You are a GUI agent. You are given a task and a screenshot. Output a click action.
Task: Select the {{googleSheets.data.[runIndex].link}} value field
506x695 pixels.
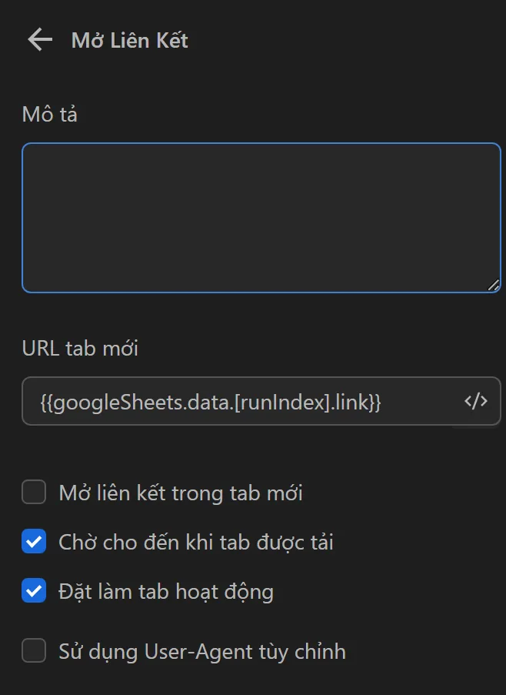(x=231, y=401)
